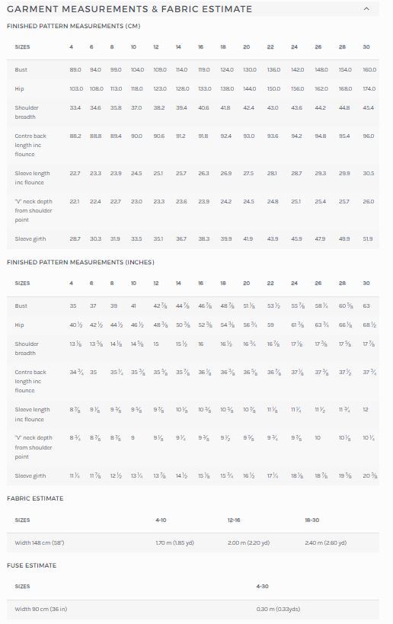Click Bust row label in inches table

tap(21, 306)
